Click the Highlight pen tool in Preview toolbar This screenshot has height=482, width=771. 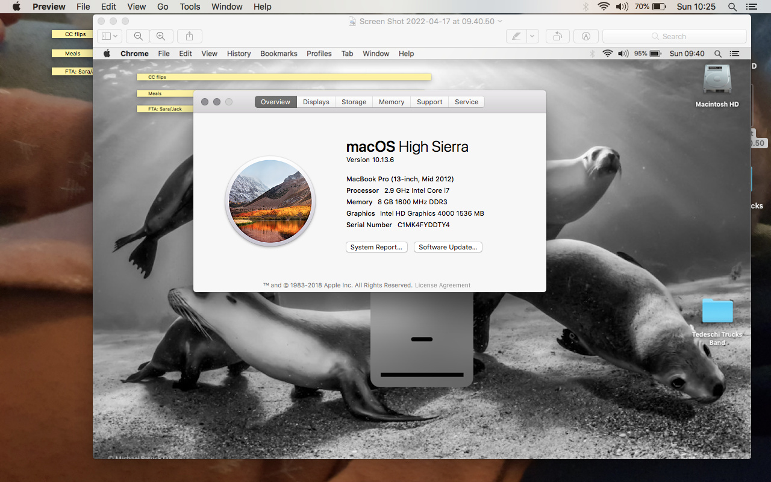pos(516,36)
